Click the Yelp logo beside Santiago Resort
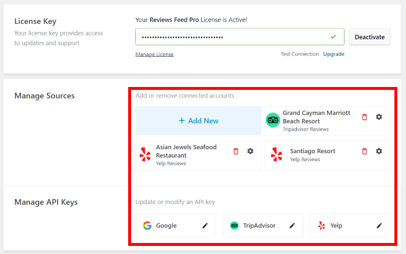The width and height of the screenshot is (406, 254). tap(277, 155)
